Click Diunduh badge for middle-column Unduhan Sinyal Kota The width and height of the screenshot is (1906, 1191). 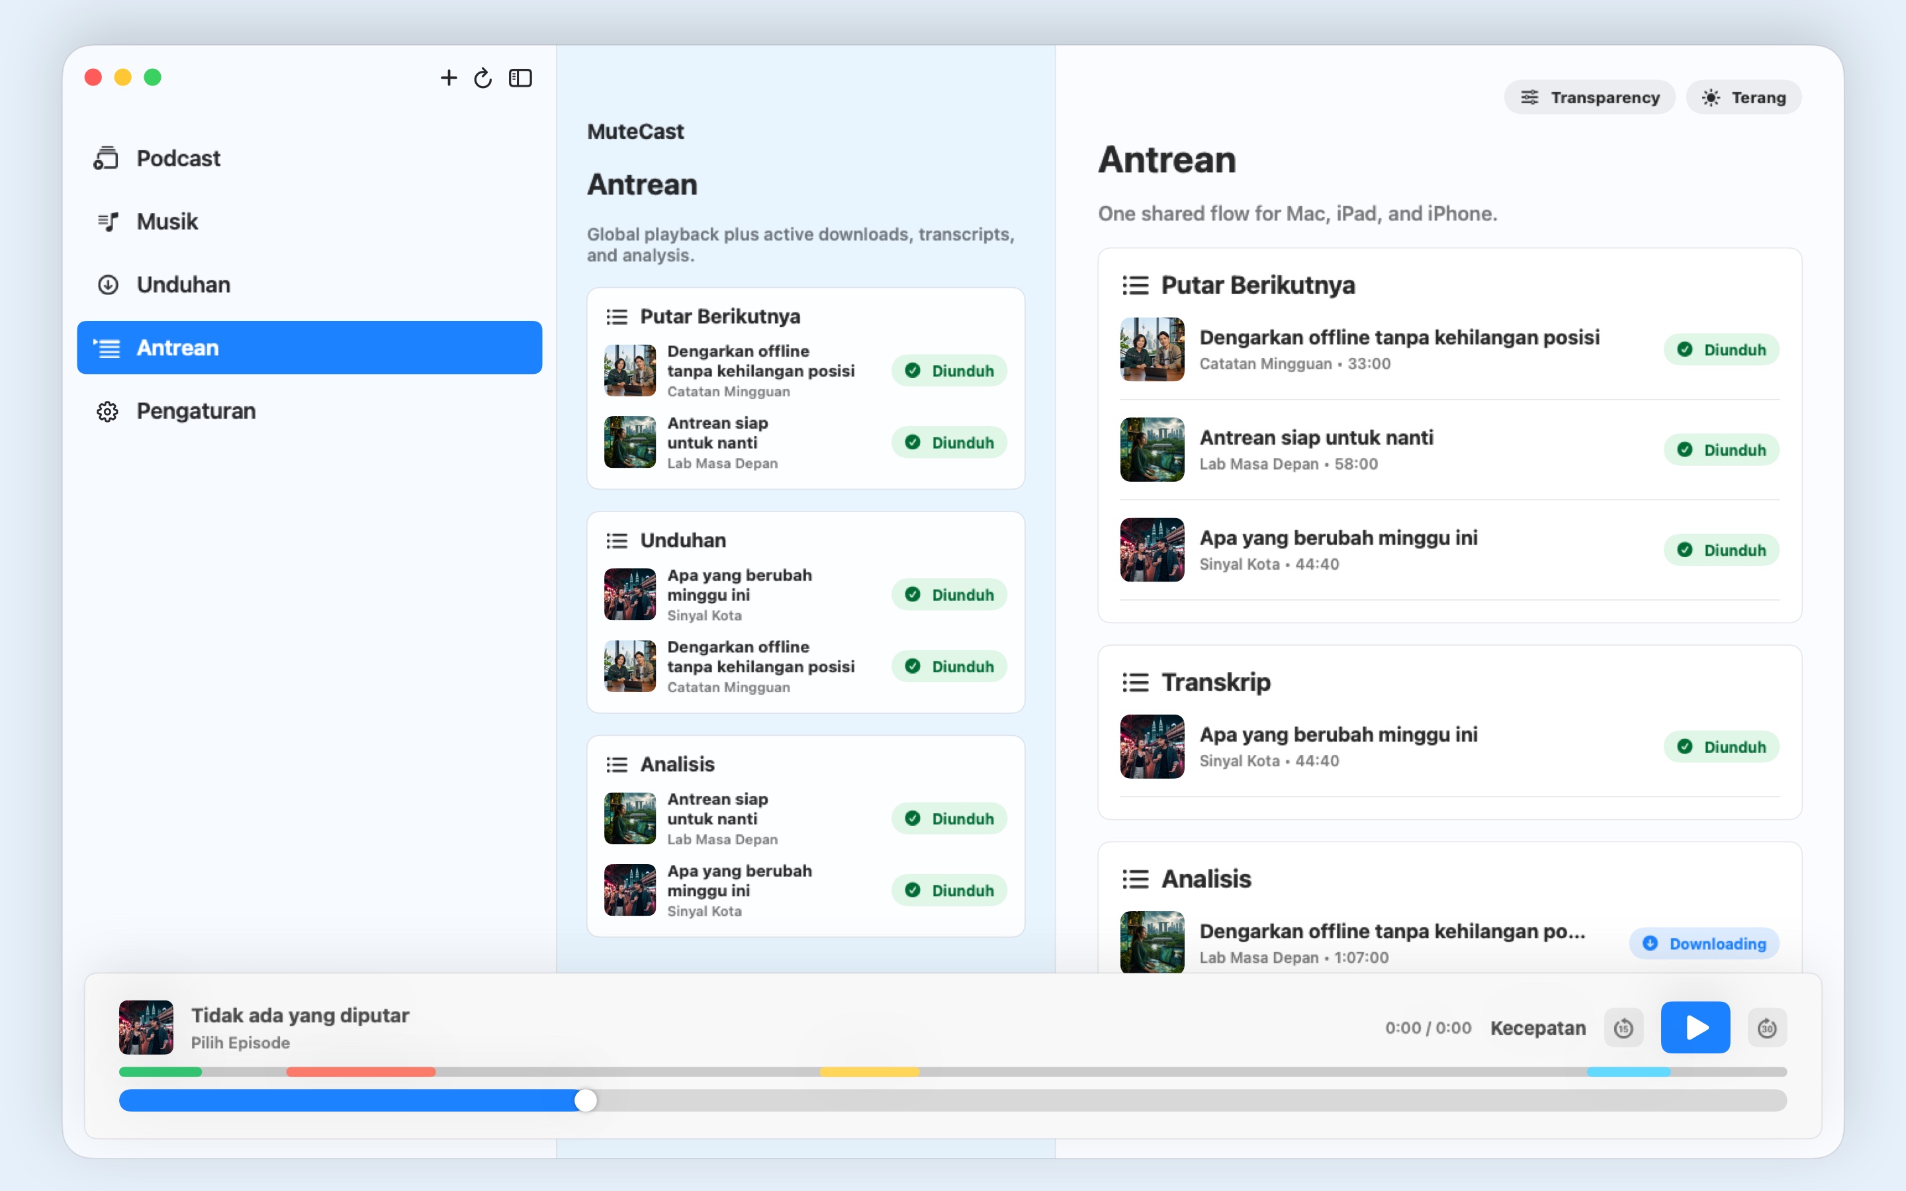pos(949,594)
